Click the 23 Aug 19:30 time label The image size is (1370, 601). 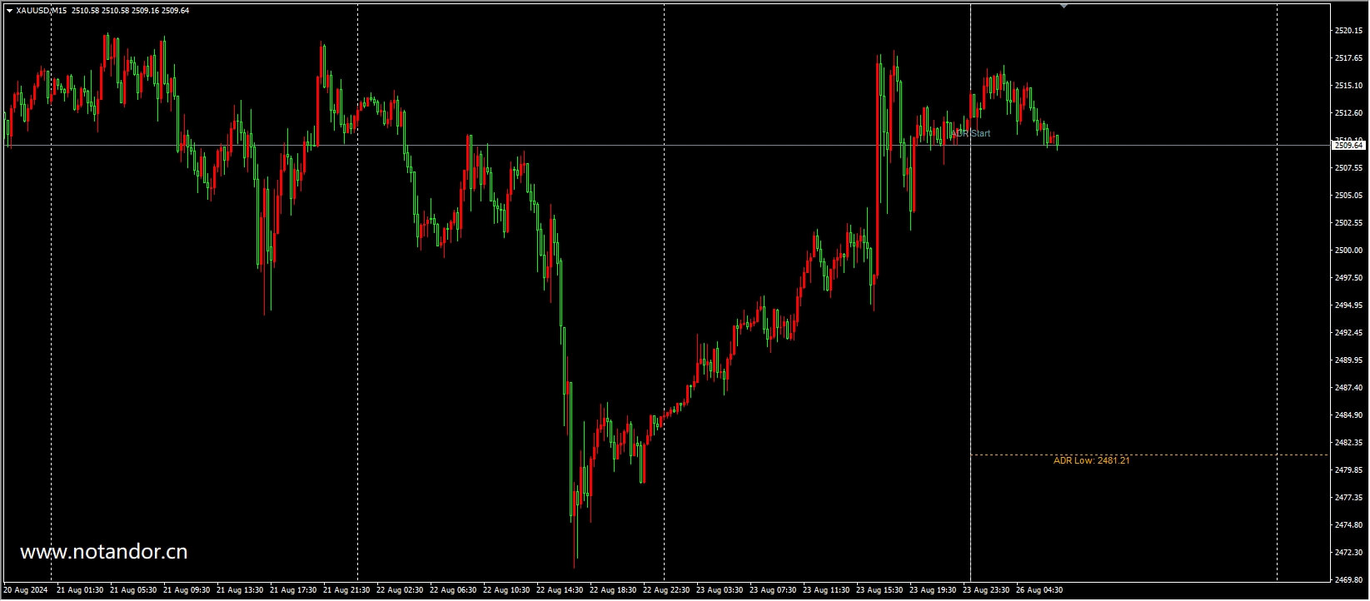[x=933, y=590]
